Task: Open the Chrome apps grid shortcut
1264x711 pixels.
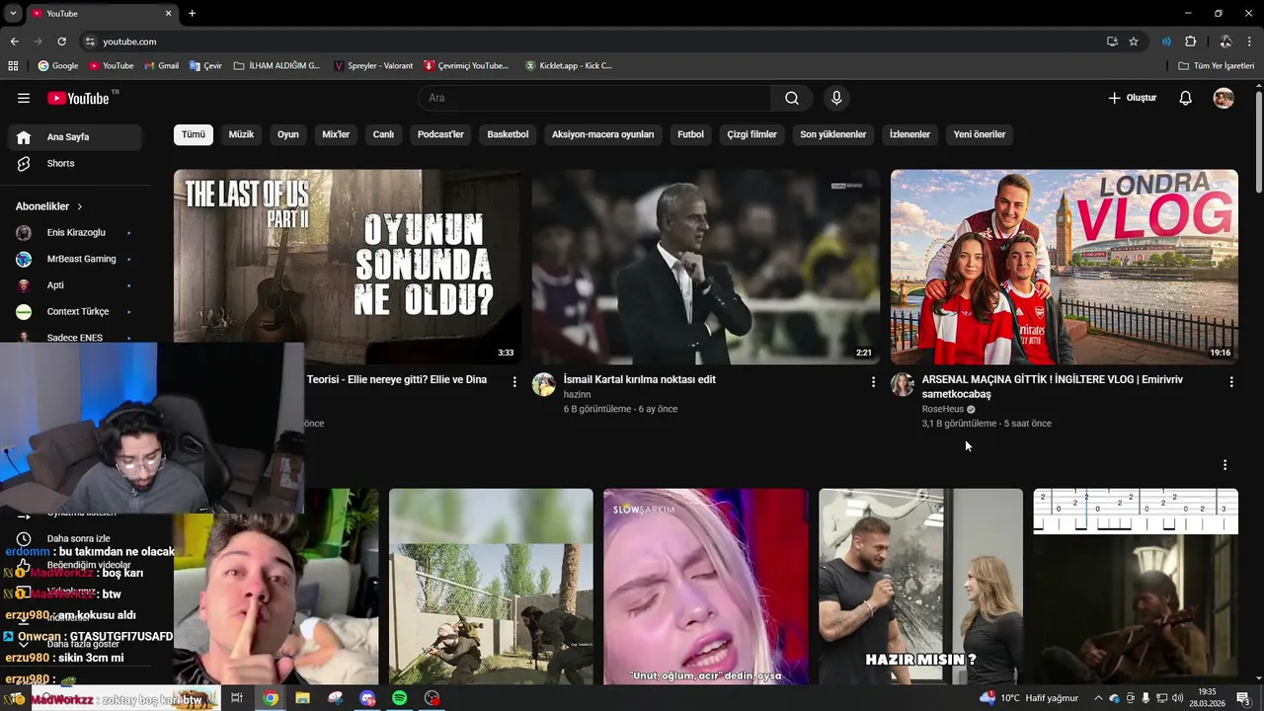Action: [13, 66]
